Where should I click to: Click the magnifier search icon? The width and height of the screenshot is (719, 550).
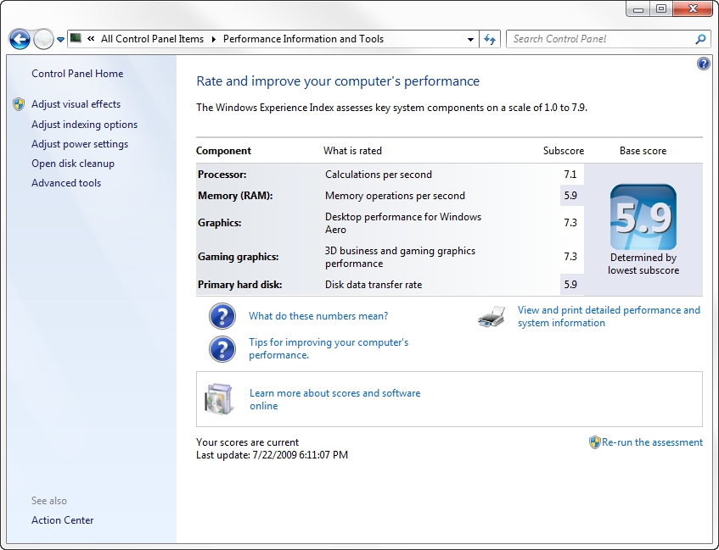(x=700, y=39)
